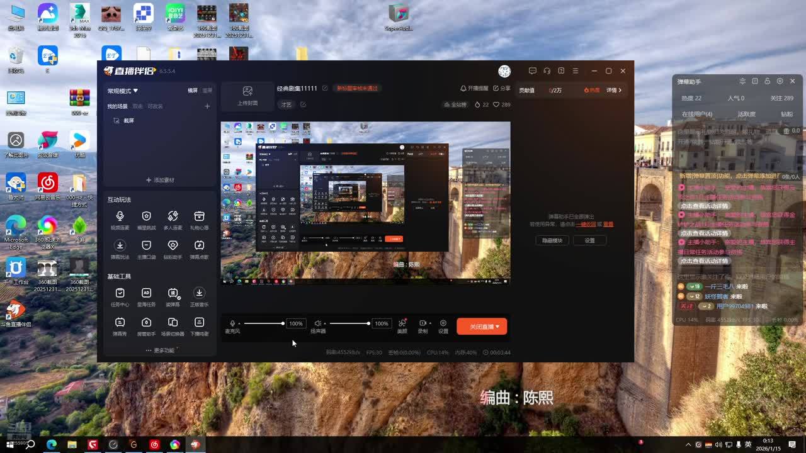The width and height of the screenshot is (806, 453).
Task: Expand the 常规模式 mode dropdown
Action: 123,91
